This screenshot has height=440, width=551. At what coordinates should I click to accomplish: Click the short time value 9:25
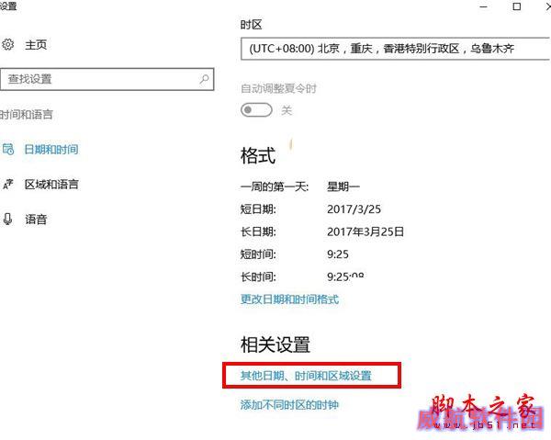(338, 254)
